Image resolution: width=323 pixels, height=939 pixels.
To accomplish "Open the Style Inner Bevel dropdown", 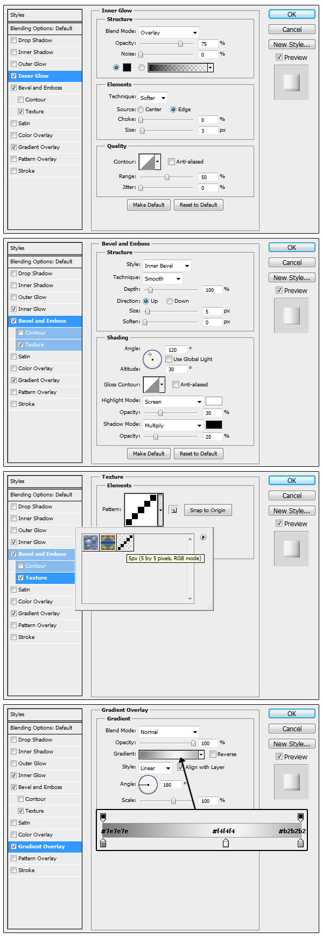I will [x=167, y=266].
